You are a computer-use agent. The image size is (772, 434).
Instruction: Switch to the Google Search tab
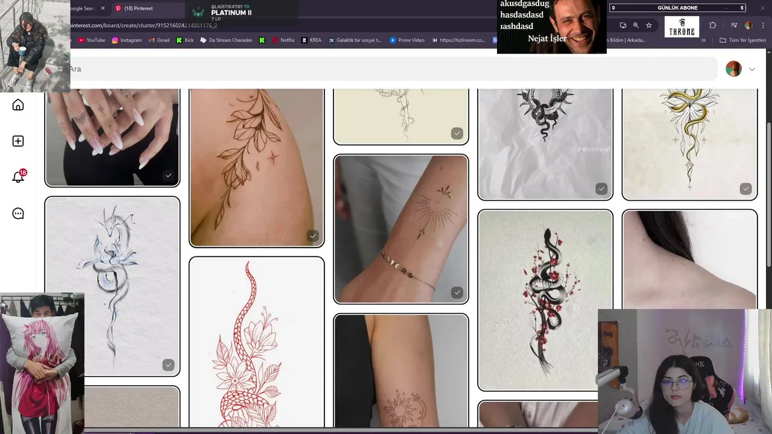point(82,8)
